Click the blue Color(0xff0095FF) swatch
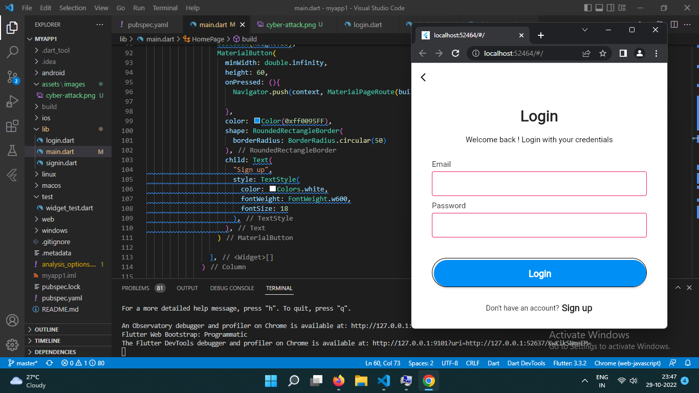This screenshot has width=699, height=393. pos(258,121)
